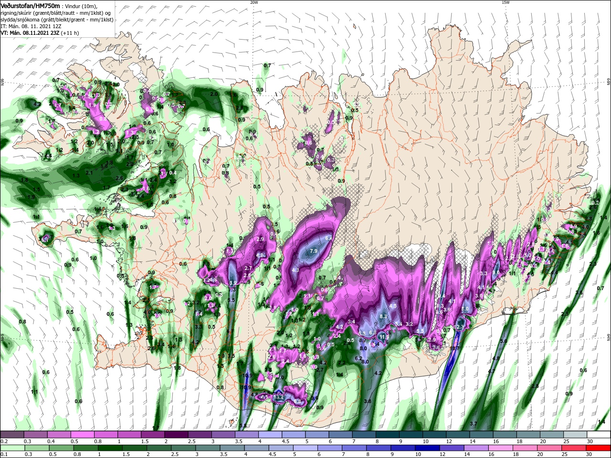Click the 15W longitude label

(x=506, y=2)
